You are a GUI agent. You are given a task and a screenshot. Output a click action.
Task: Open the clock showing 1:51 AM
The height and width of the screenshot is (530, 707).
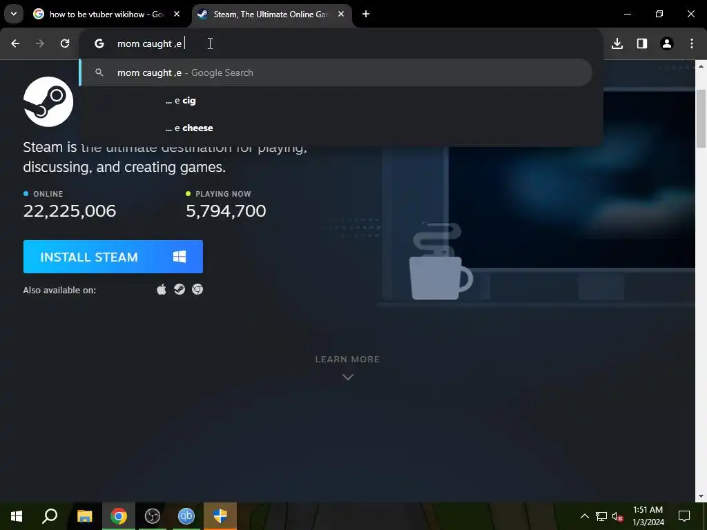pyautogui.click(x=648, y=516)
